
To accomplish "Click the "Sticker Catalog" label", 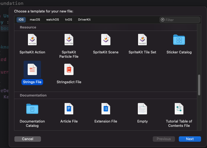I will [x=179, y=52].
